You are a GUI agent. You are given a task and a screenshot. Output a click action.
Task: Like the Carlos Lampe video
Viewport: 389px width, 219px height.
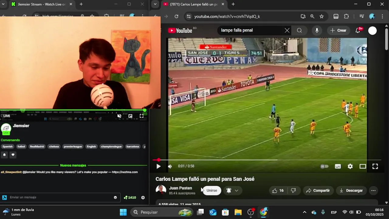point(278,191)
